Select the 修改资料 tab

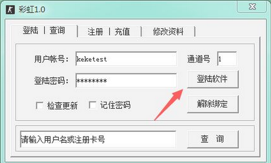tap(168, 32)
